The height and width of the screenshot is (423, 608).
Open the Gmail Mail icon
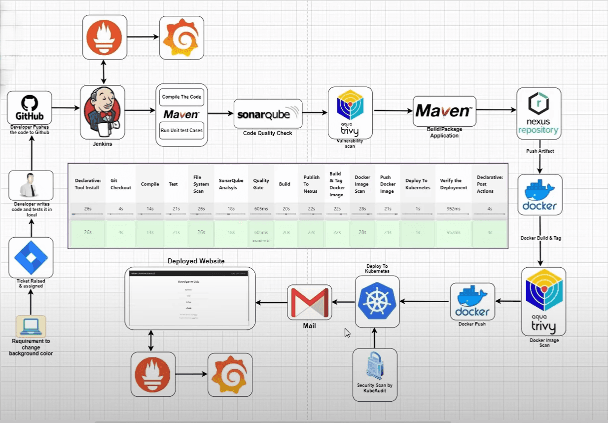click(310, 302)
